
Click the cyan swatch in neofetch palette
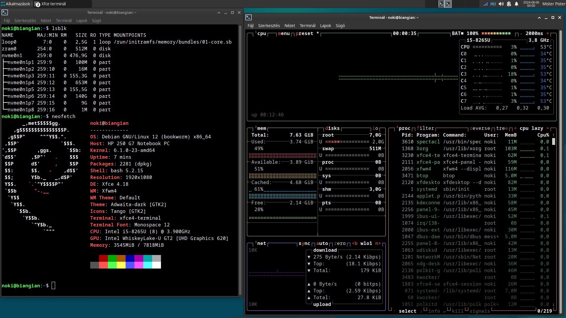[x=147, y=259]
